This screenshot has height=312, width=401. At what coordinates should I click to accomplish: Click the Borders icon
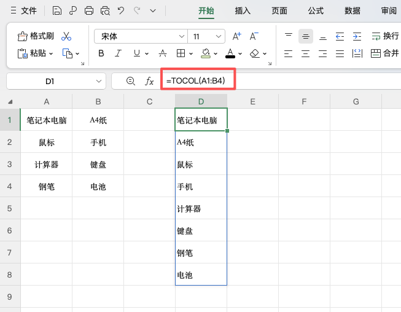point(181,53)
